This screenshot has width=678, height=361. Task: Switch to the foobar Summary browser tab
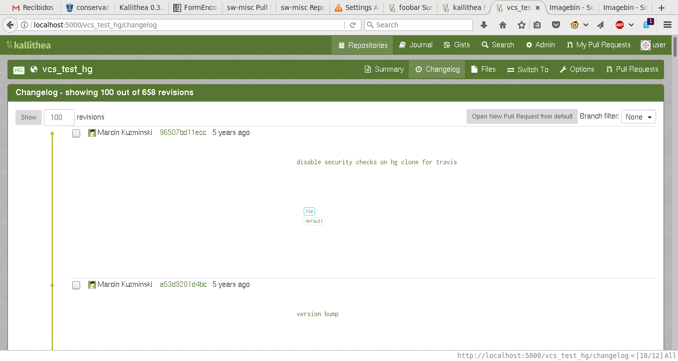click(x=411, y=8)
